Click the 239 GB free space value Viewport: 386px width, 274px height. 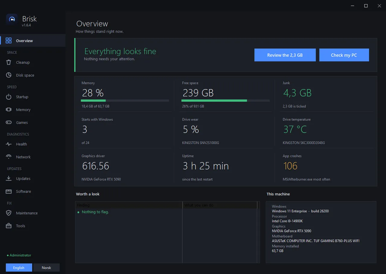pos(198,93)
